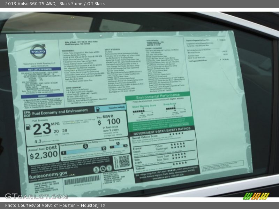The height and width of the screenshot is (209, 279).
Task: Click the GTCARLOT.COM watermark link
Action: click(x=36, y=196)
